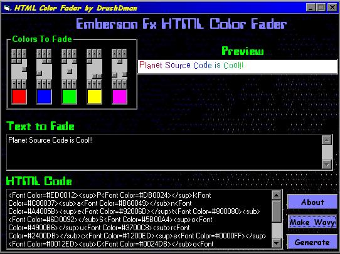Select the blue color swatch

pos(45,96)
